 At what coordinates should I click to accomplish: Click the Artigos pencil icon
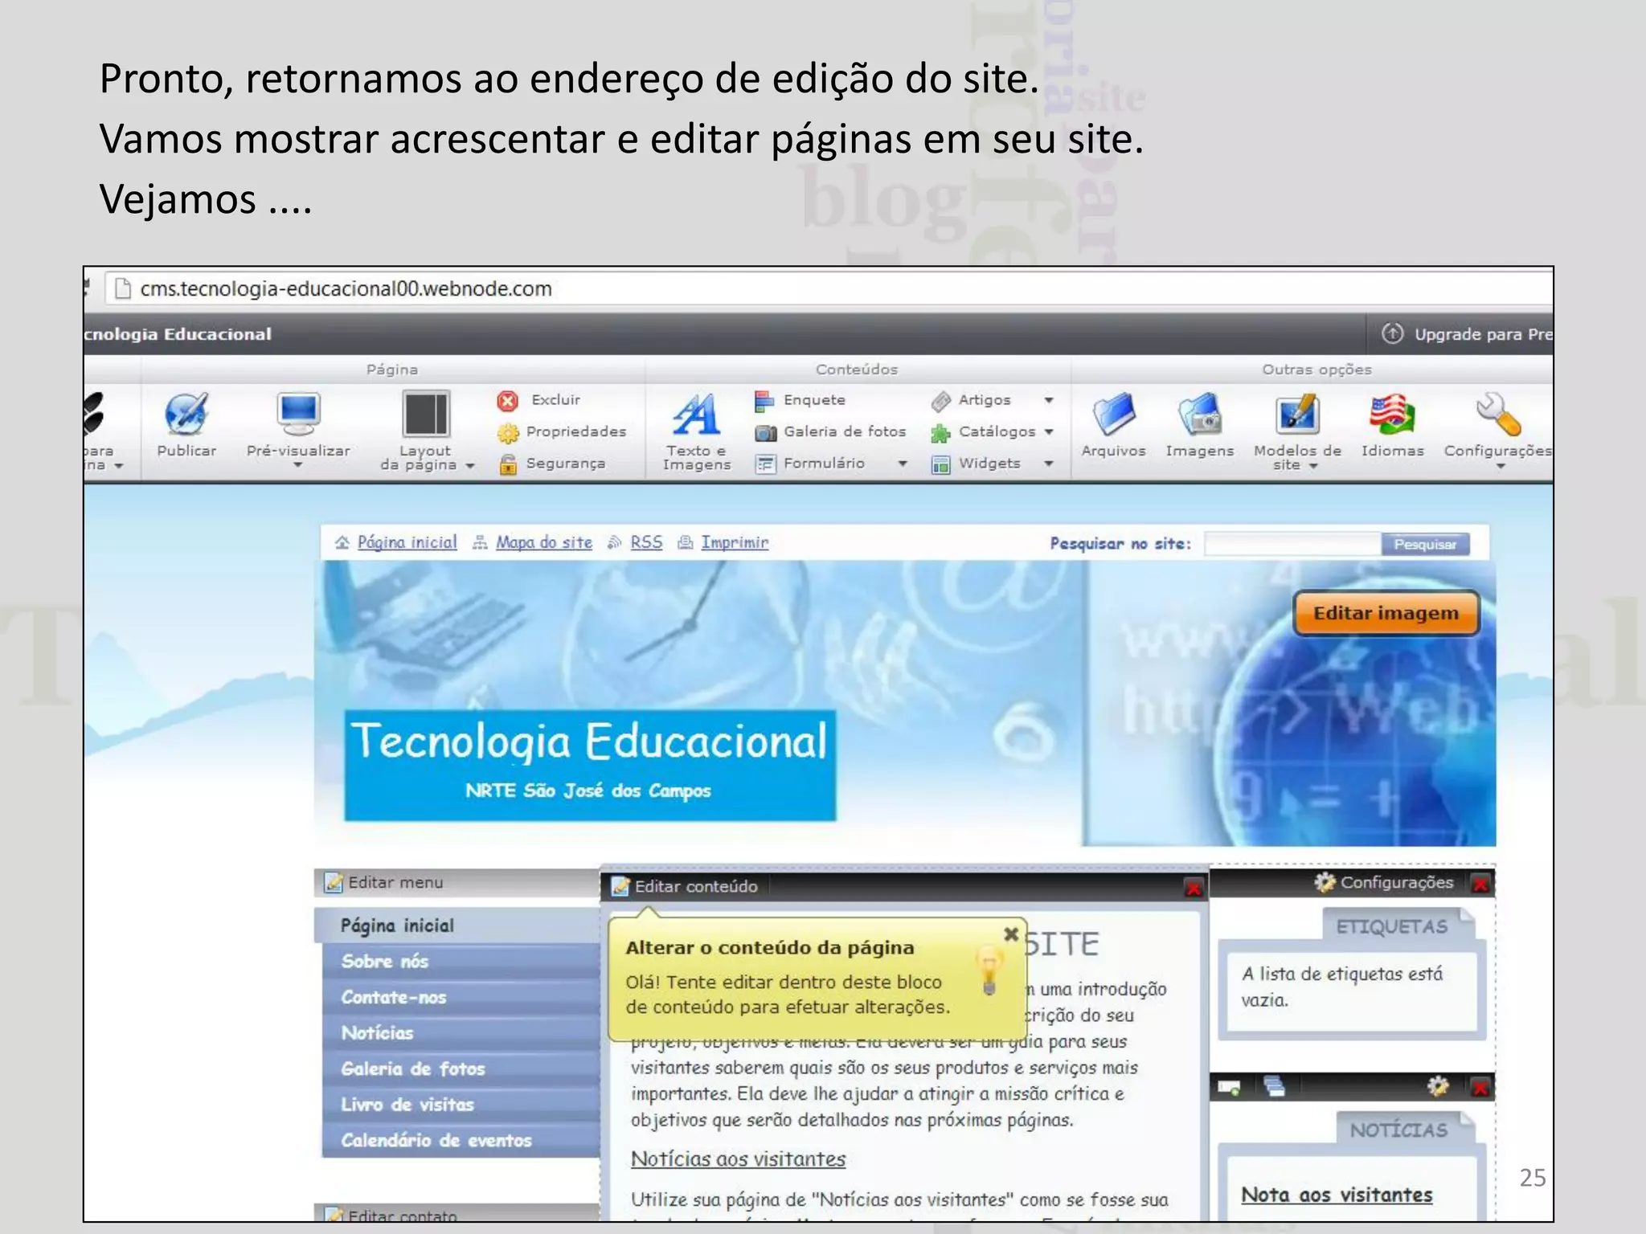940,400
